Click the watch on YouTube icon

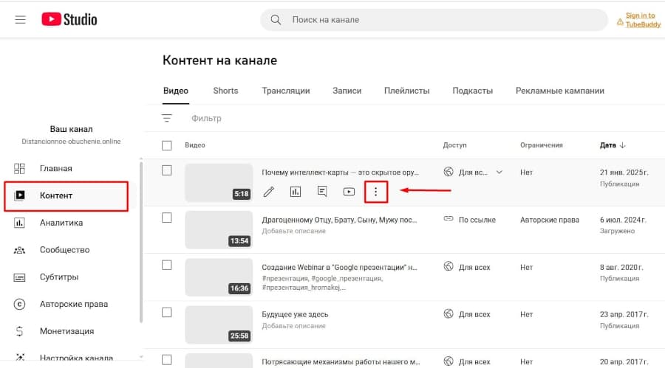pyautogui.click(x=349, y=192)
